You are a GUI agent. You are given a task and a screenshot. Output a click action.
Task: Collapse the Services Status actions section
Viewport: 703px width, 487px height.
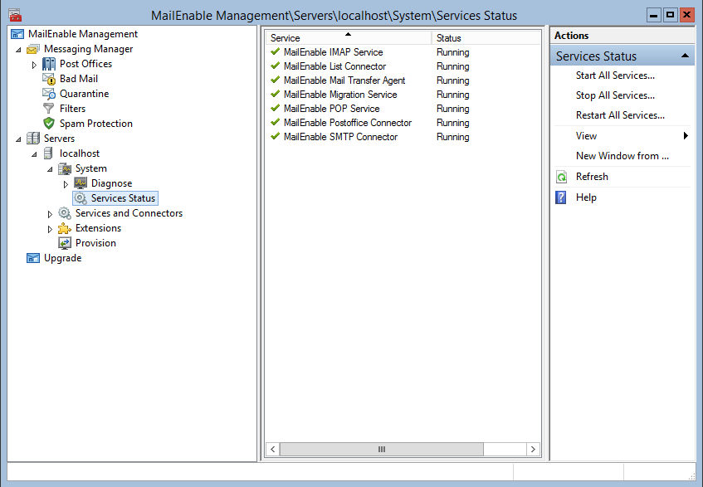pos(685,56)
